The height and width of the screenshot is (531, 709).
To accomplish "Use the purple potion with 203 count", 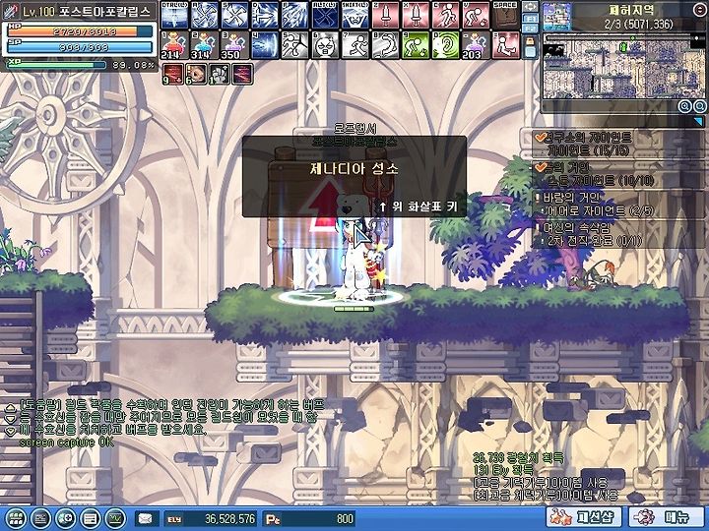I will tap(476, 45).
